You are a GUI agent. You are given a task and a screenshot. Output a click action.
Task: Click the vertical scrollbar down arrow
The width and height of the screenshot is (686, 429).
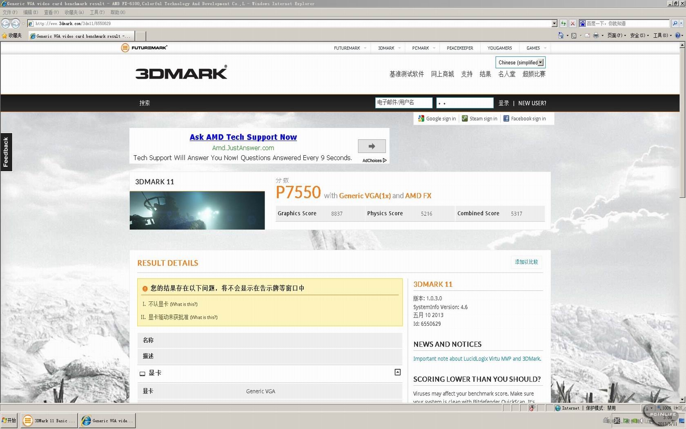[682, 400]
